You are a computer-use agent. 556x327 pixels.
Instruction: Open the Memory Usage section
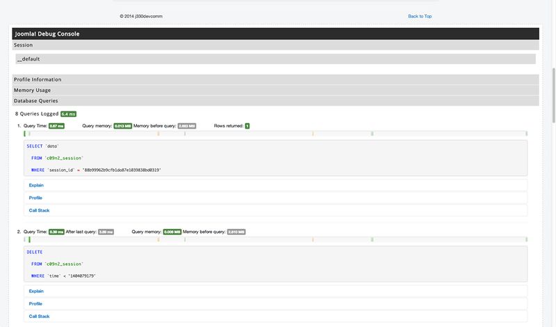tap(32, 90)
